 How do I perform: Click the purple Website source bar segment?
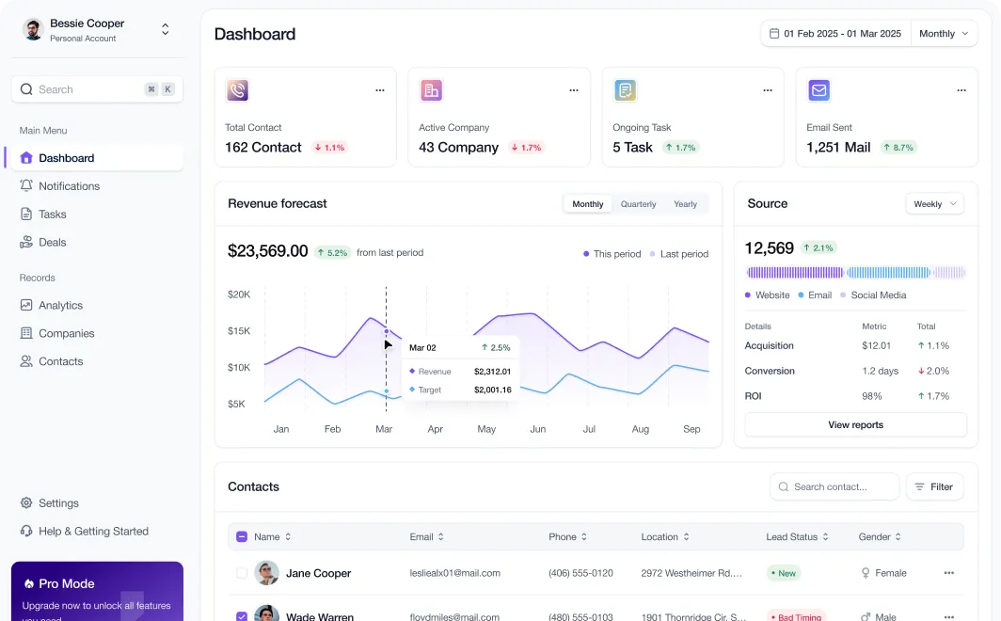coord(795,273)
